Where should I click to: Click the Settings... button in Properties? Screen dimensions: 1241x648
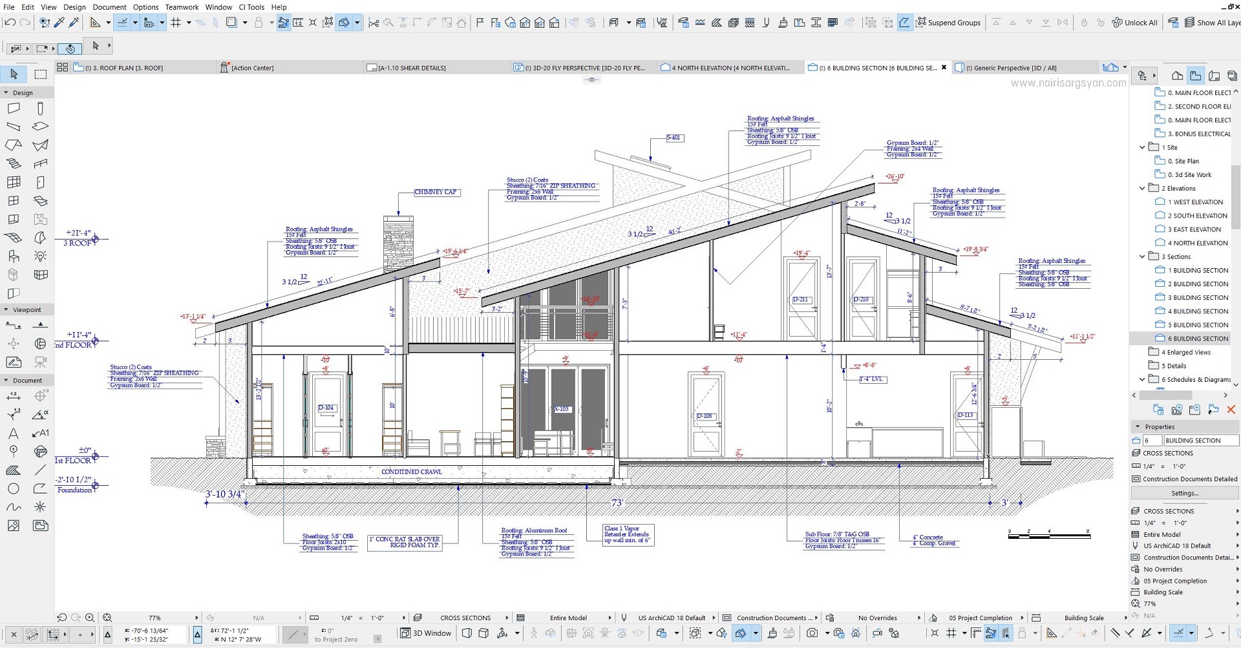click(1184, 493)
